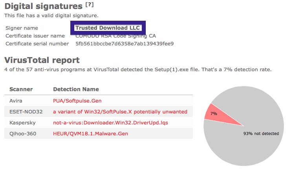Select the Qihoo-360 scanner row
This screenshot has width=286, height=169.
click(x=99, y=133)
